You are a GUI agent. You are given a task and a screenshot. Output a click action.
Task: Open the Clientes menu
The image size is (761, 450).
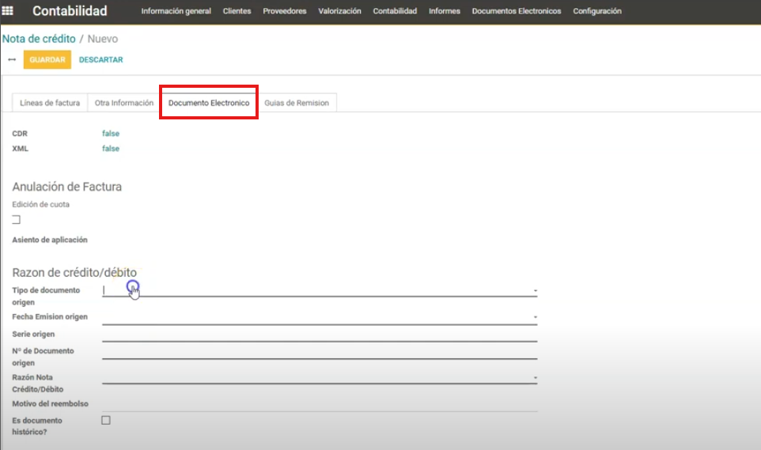237,11
